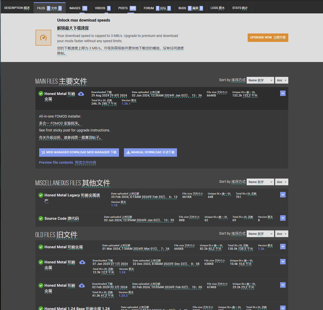Click the UPGRADE NOW button
Screen dimensions: 323x310
[268, 38]
